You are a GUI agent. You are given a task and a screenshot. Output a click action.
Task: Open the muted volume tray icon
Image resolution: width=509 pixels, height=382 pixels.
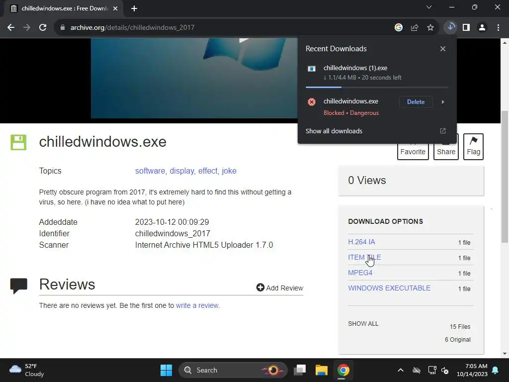coord(445,370)
